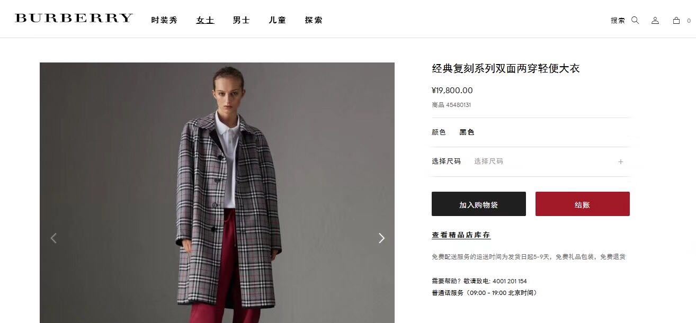Click the red 结账 button
This screenshot has height=323, width=696.
583,204
